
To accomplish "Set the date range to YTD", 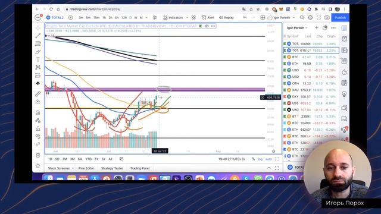I will pyautogui.click(x=89, y=159).
